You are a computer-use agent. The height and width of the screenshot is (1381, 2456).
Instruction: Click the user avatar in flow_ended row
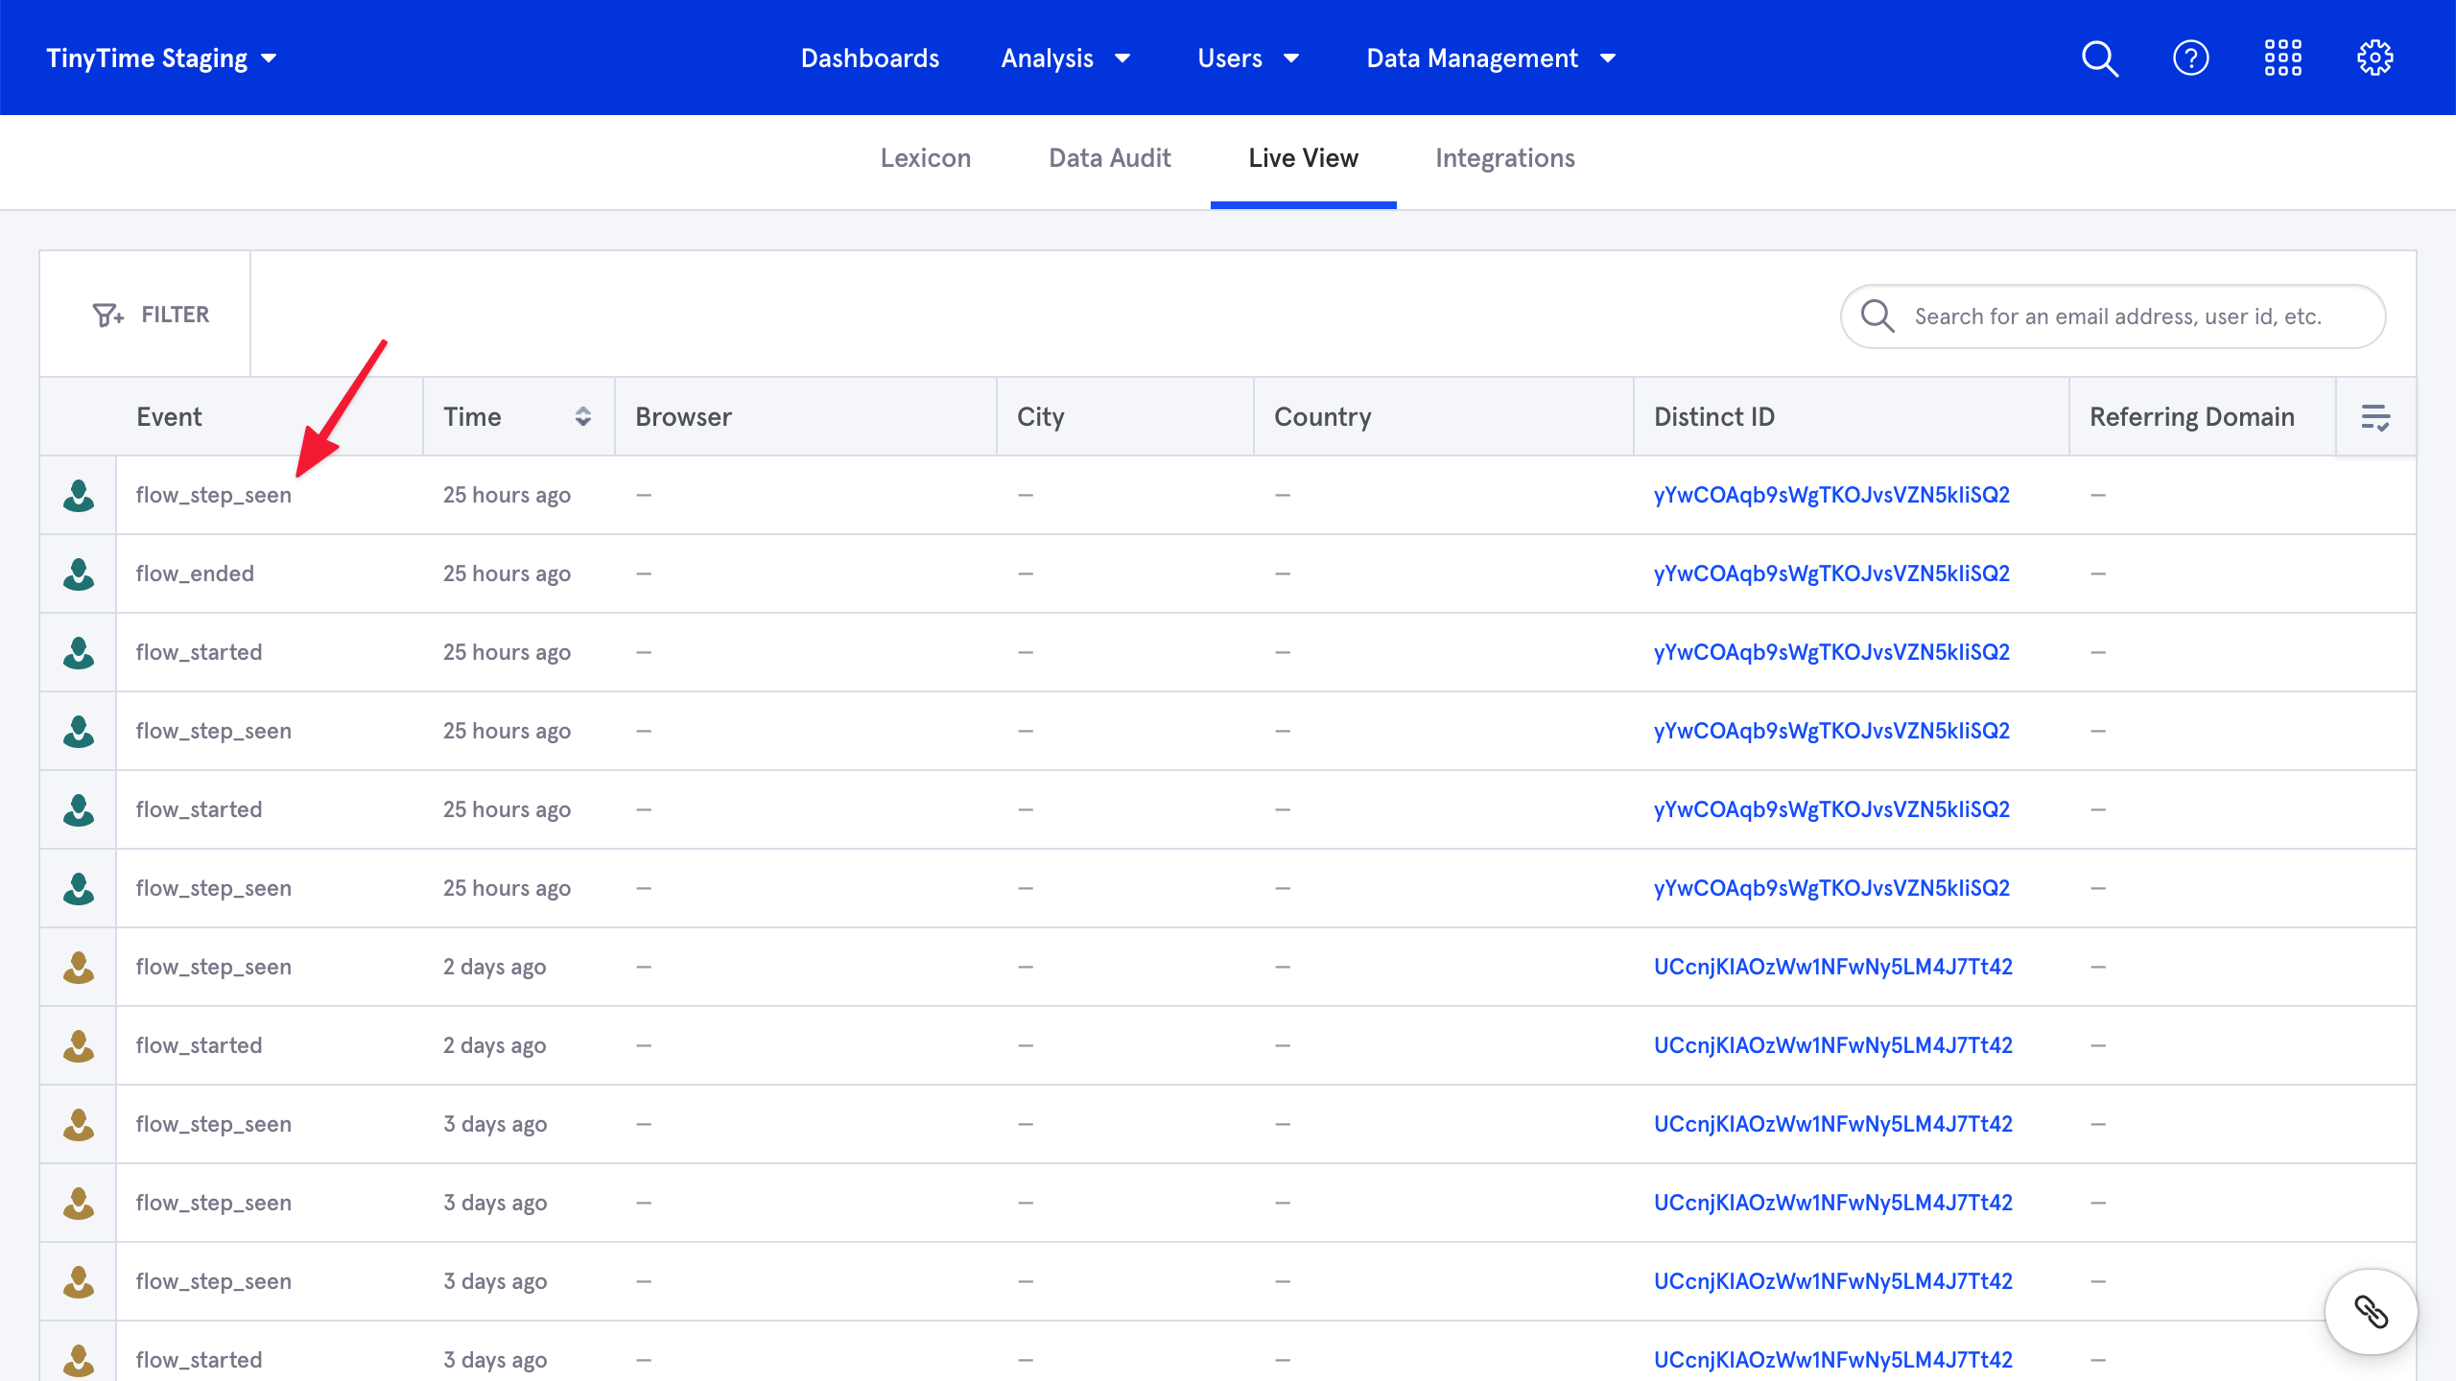79,574
